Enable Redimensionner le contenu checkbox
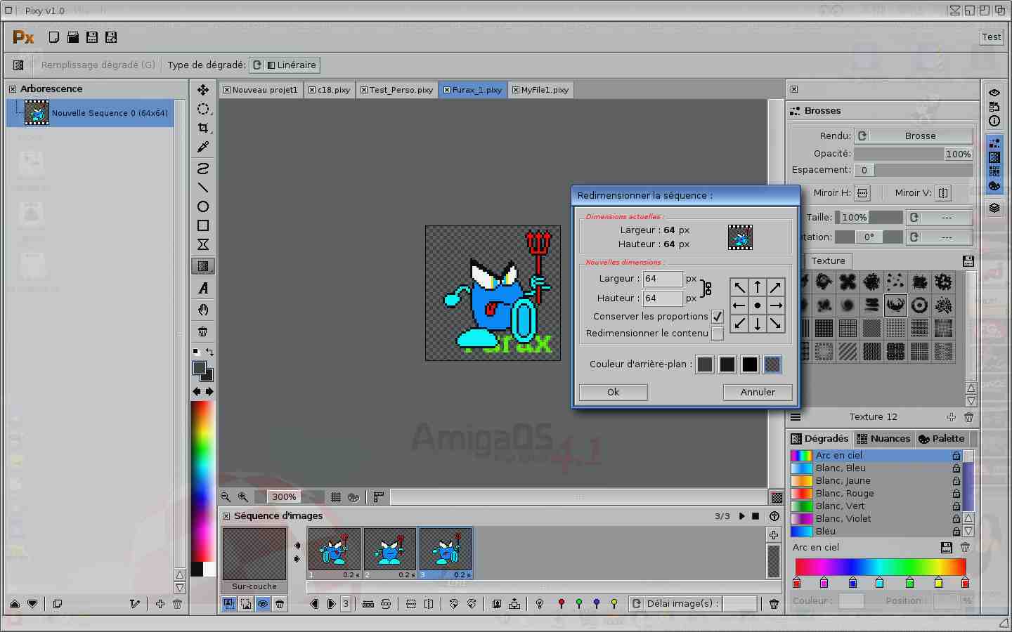 coord(717,334)
